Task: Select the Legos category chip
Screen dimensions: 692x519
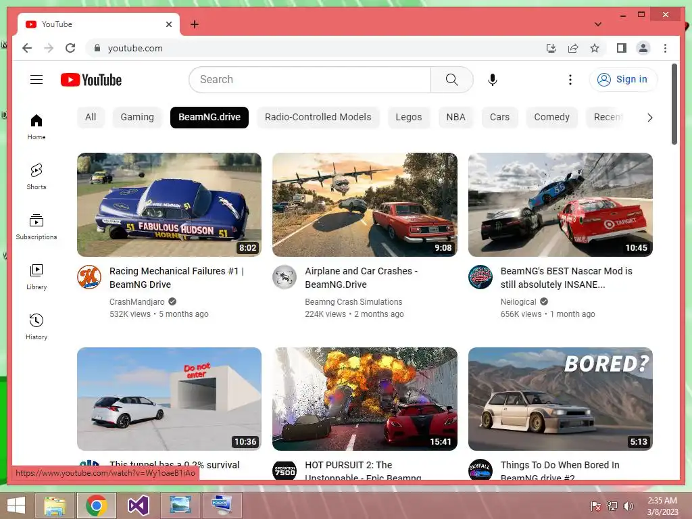Action: coord(409,117)
